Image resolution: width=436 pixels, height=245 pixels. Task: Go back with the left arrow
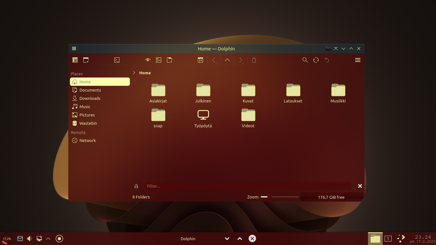tap(214, 60)
